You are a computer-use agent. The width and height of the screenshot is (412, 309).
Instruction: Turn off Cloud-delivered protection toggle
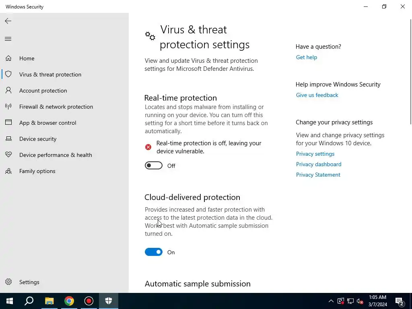(154, 252)
